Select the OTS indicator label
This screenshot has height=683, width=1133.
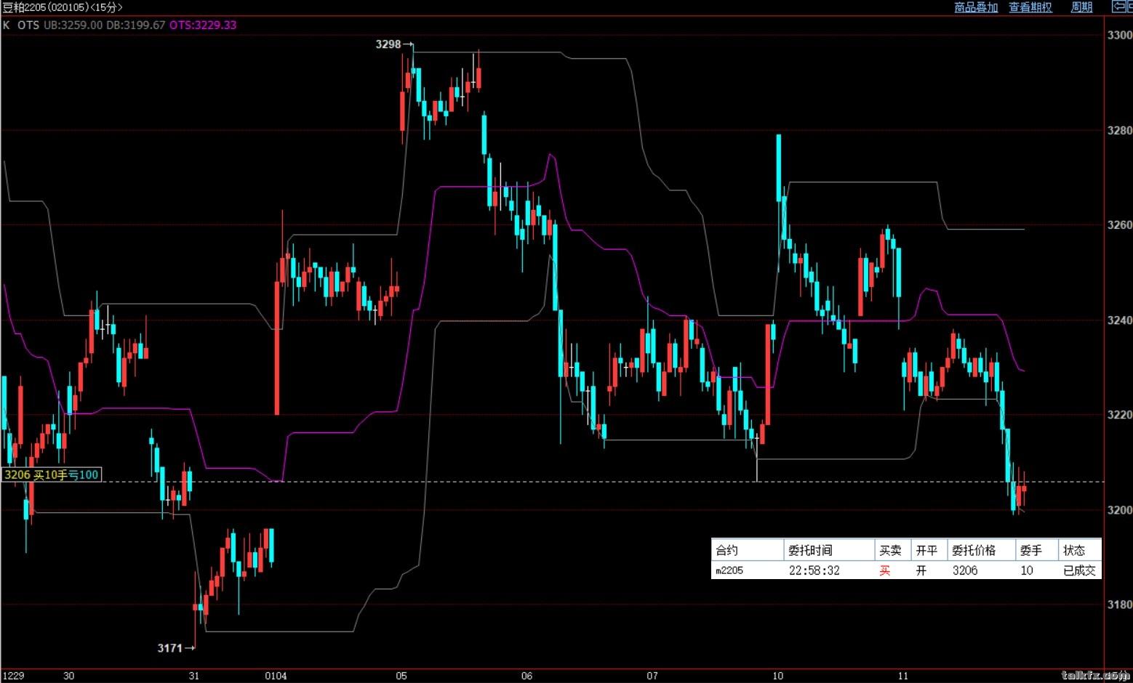tap(28, 25)
